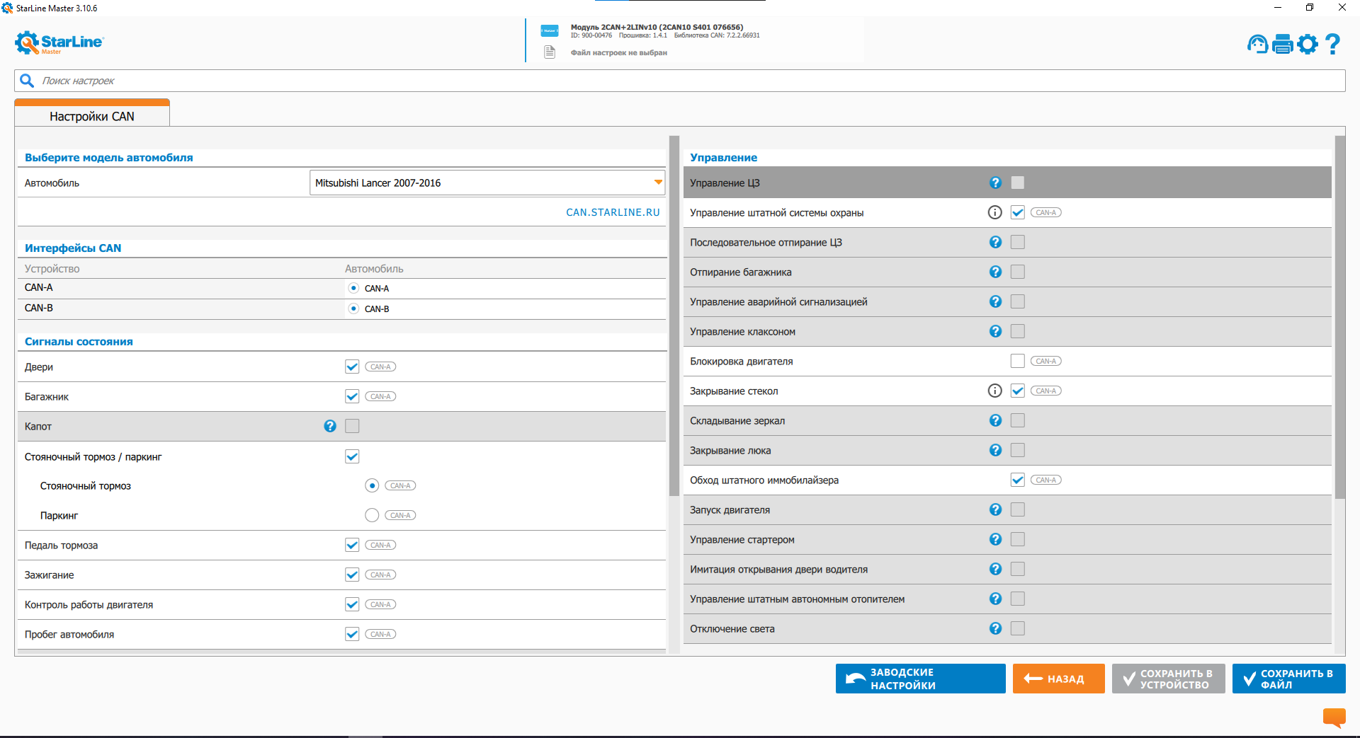Click the printer icon in header
The width and height of the screenshot is (1360, 738).
(1283, 44)
